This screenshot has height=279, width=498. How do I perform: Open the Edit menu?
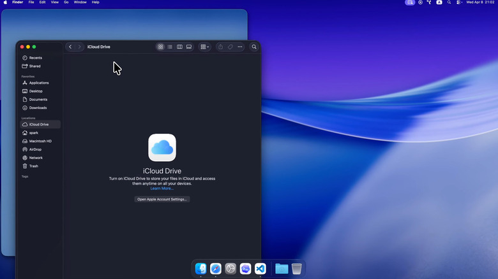(x=42, y=2)
